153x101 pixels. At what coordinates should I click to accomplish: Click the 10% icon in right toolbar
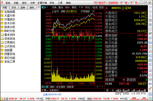[150, 84]
